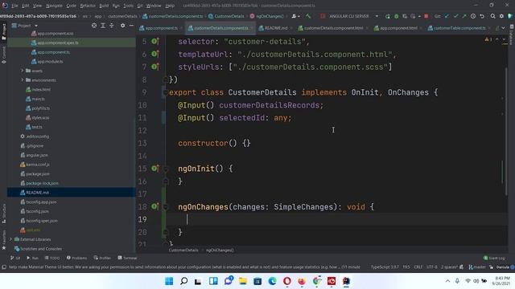The width and height of the screenshot is (515, 289).
Task: Click expand all icon in Project panel
Action: click(103, 26)
